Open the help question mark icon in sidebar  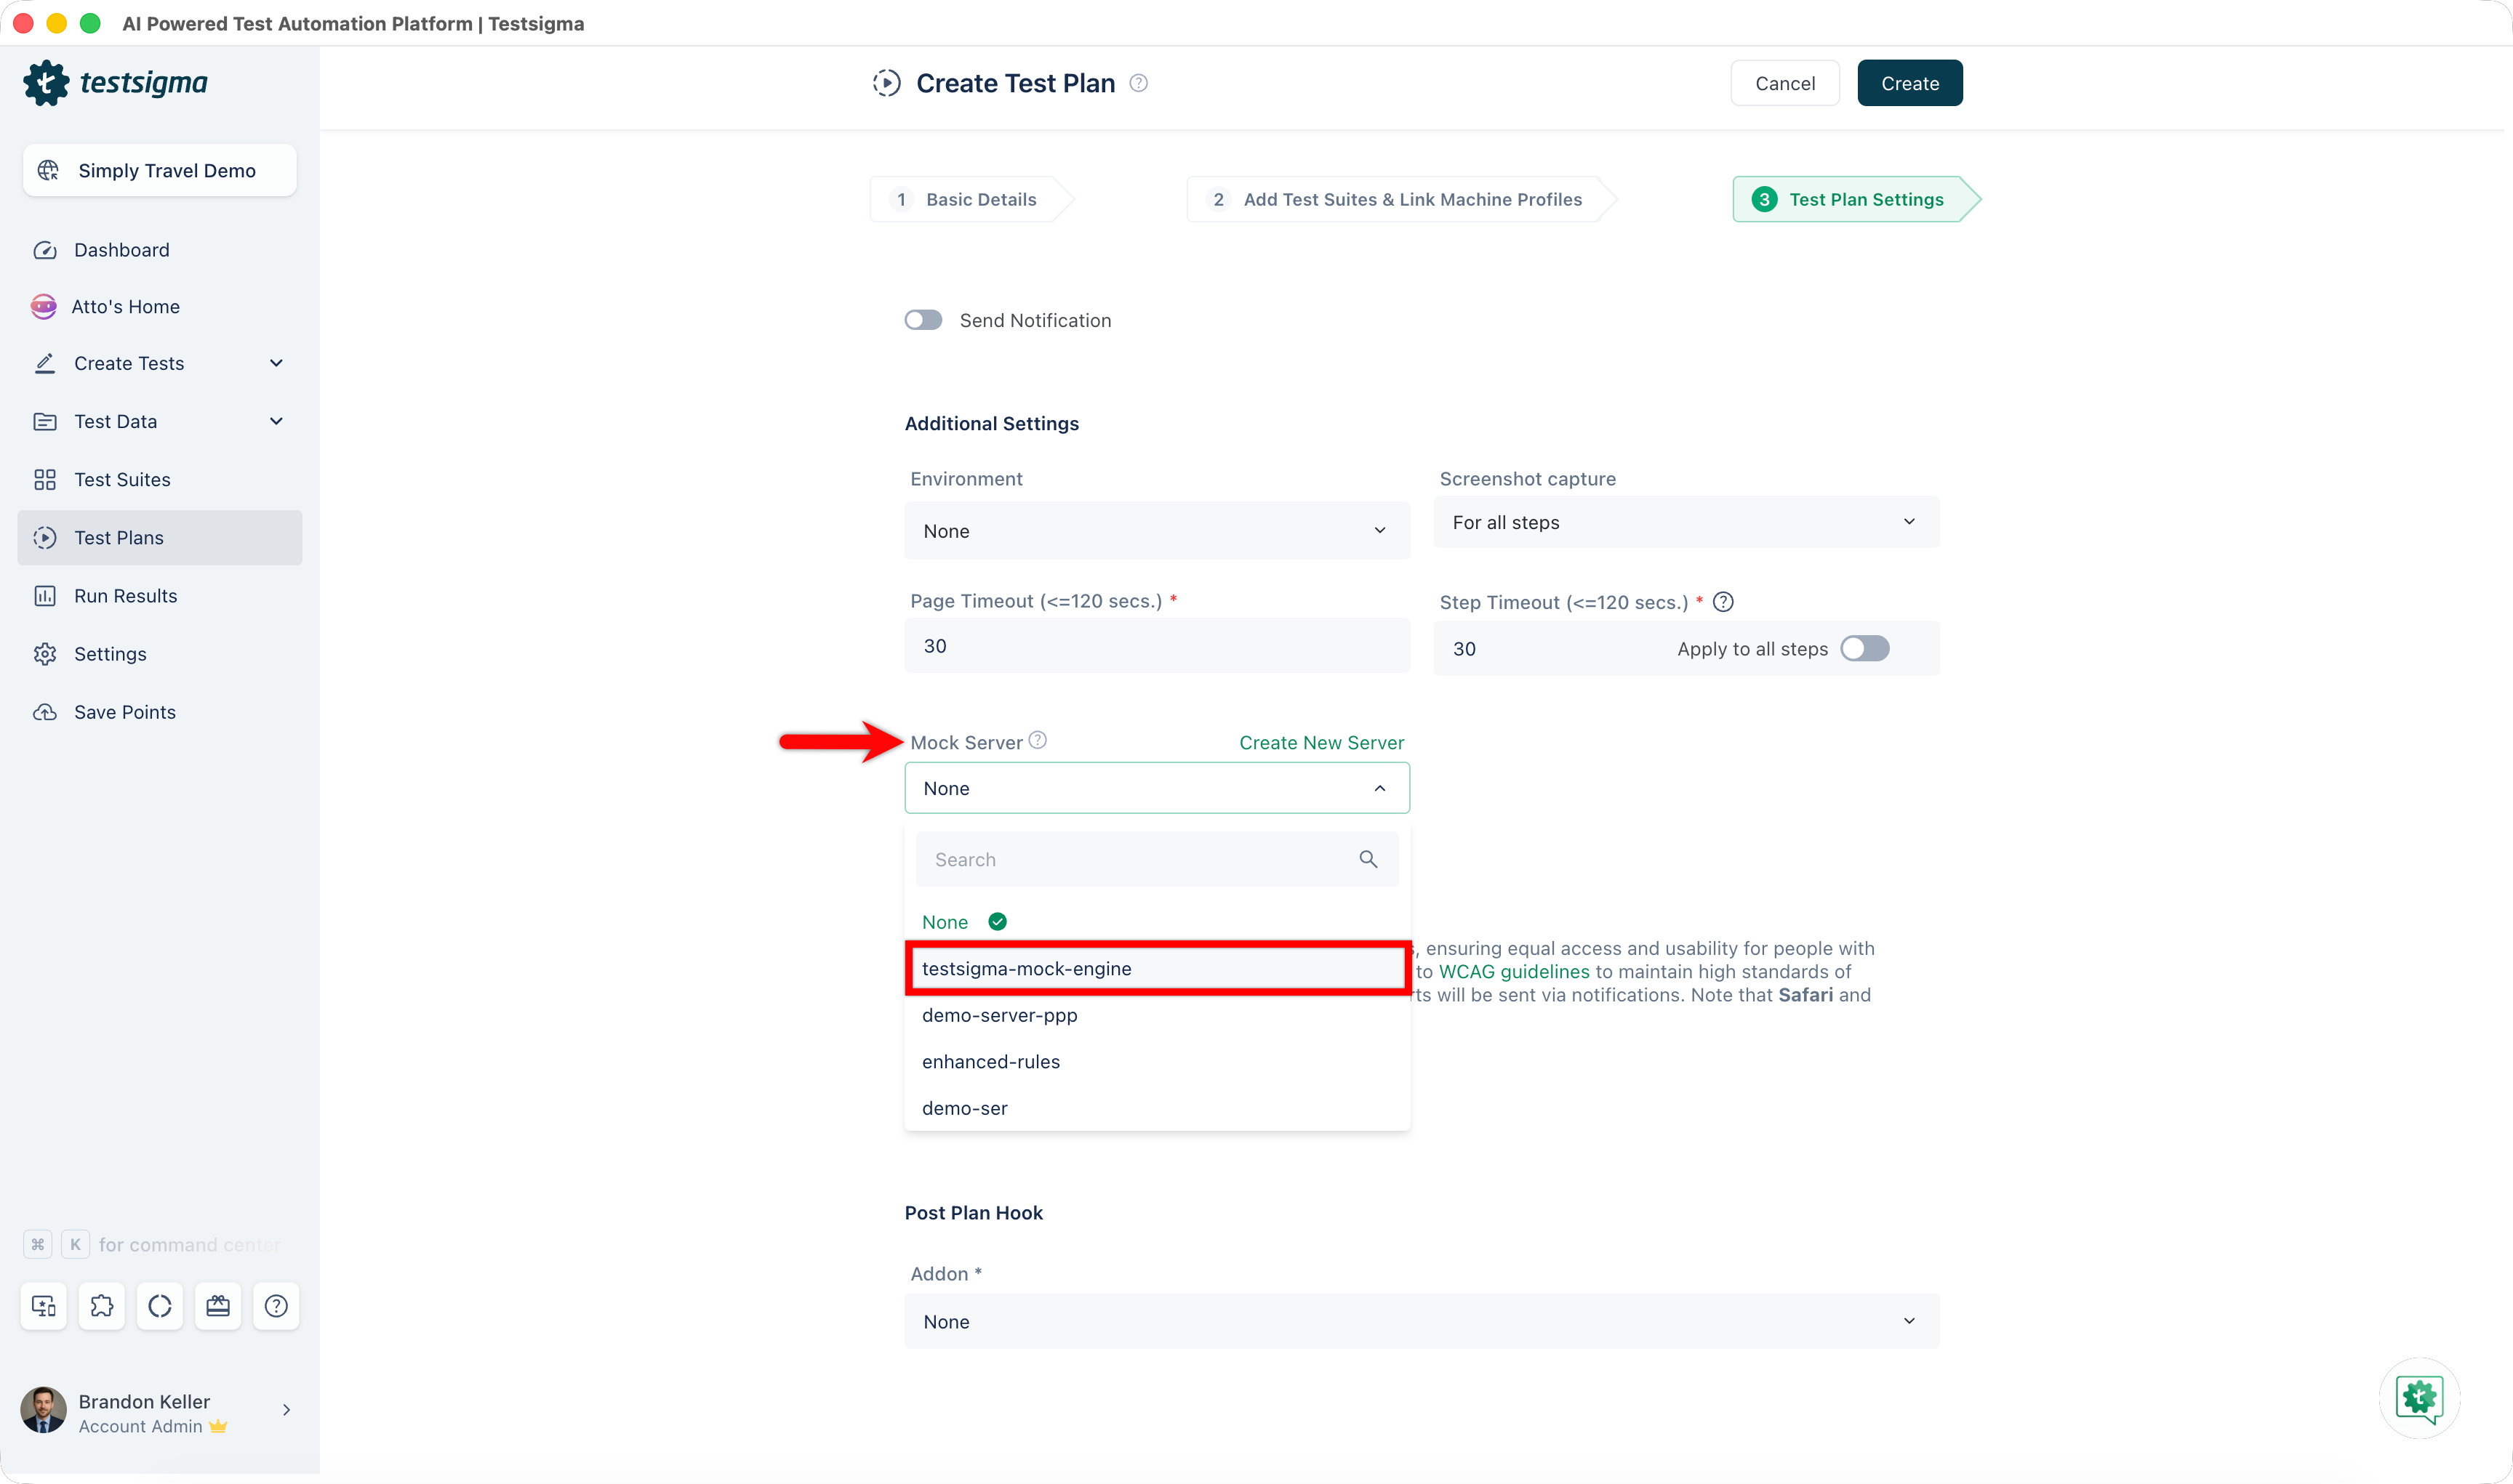(276, 1306)
